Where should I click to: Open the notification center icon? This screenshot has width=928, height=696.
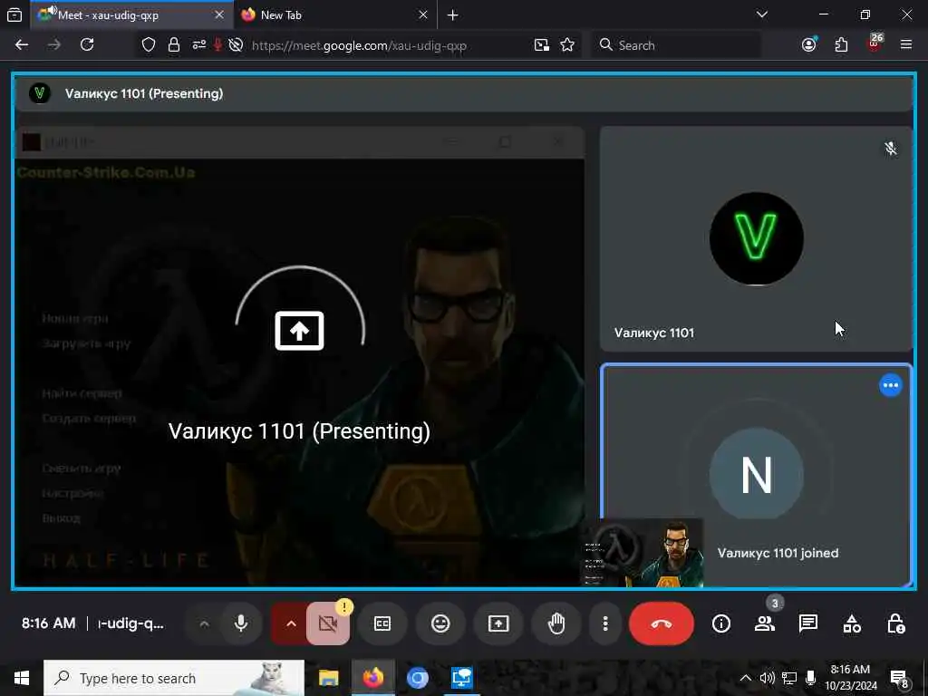[x=900, y=678]
